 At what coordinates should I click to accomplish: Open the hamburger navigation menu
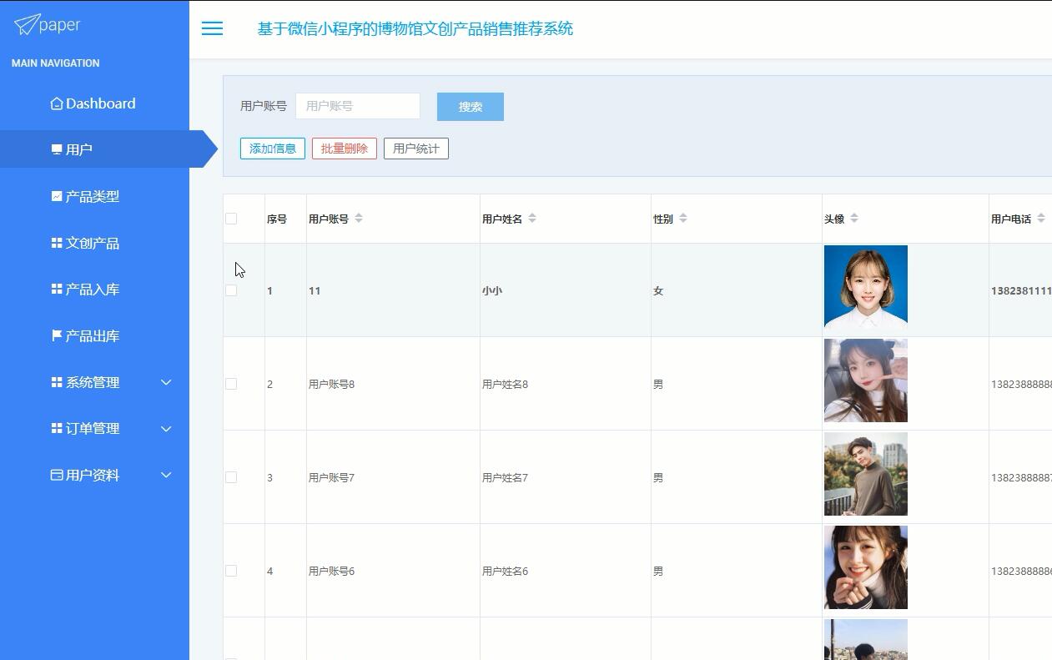[x=211, y=28]
